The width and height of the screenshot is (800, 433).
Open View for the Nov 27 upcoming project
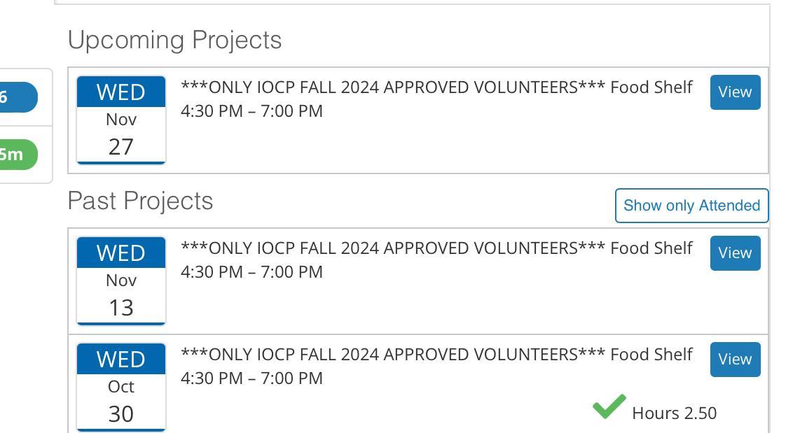(735, 92)
